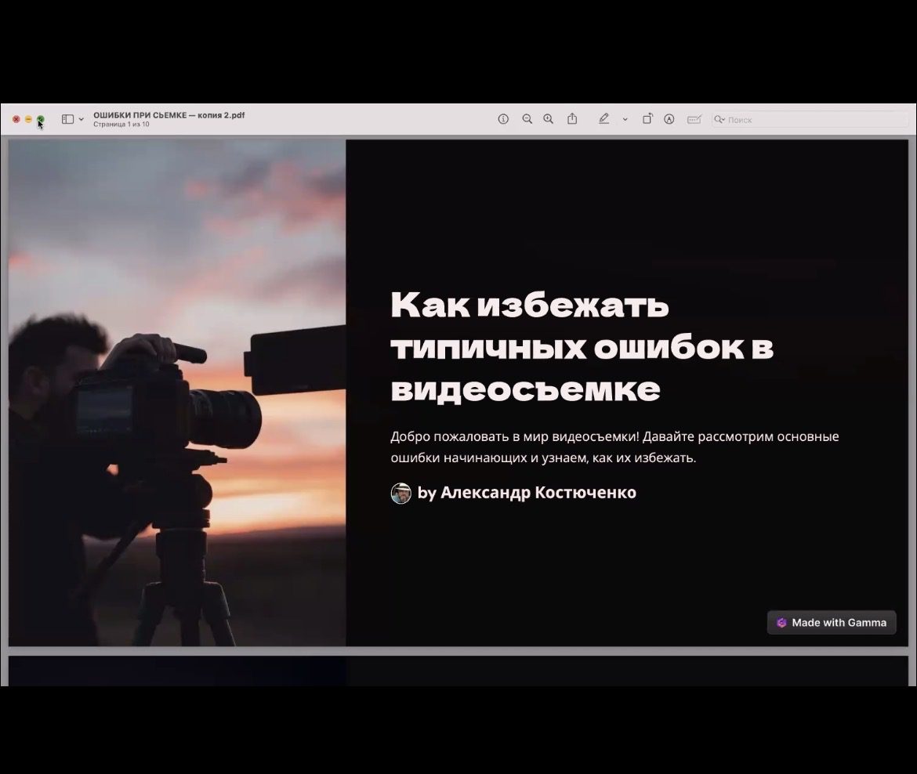
Task: Open the document info inspector
Action: 503,119
